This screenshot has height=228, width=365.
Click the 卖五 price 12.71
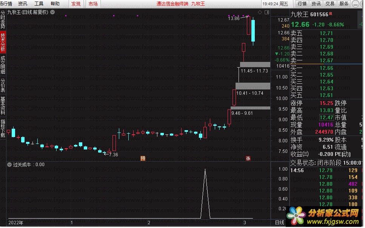click(326, 33)
